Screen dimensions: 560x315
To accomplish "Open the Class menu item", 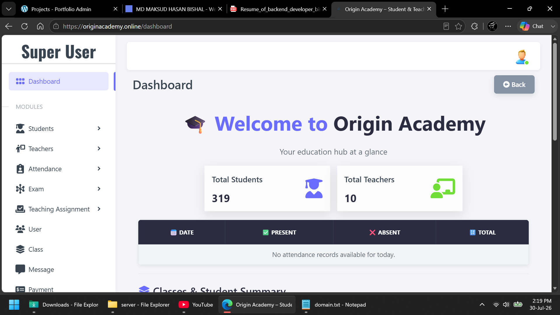I will point(58,249).
